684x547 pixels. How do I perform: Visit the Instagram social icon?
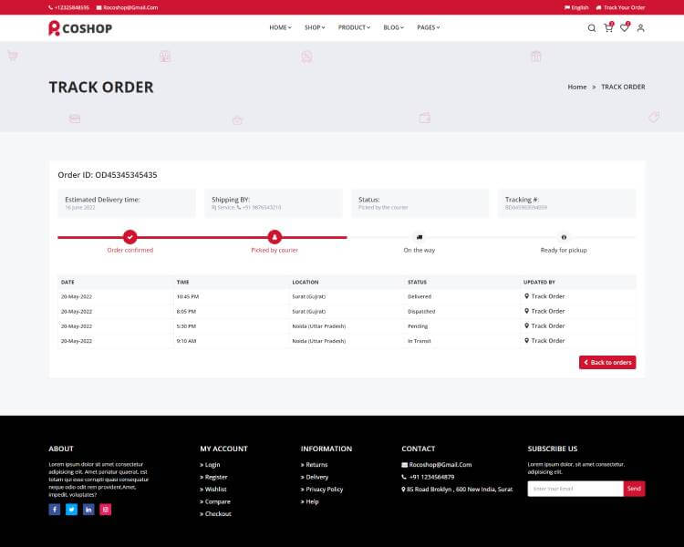(x=105, y=510)
